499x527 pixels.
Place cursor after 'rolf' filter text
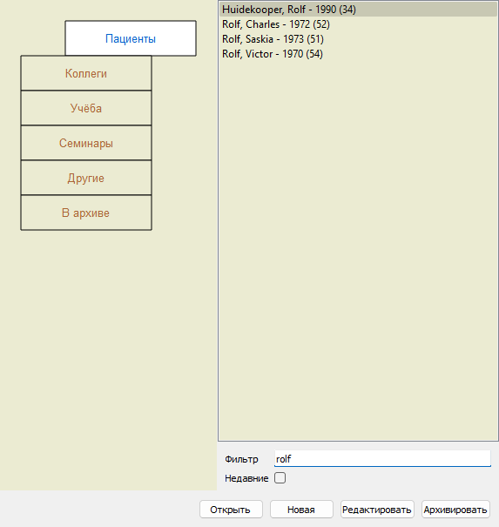click(292, 459)
